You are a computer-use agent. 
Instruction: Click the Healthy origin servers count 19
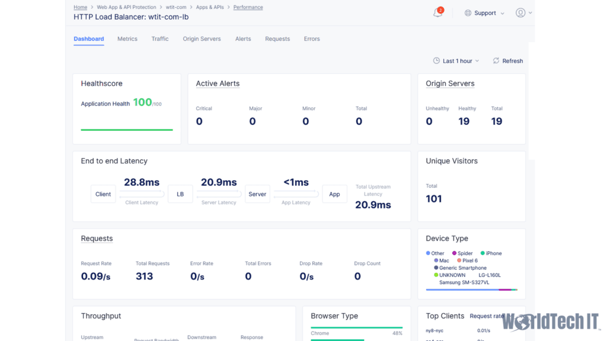tap(464, 121)
